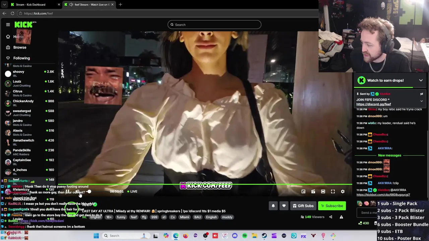
Task: Open Xenathewitch channel from sidebar
Action: [x=29, y=142]
